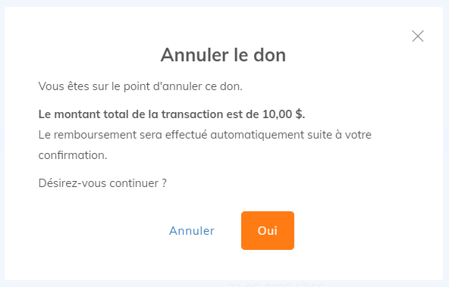Close the dialog with the X icon

[418, 36]
